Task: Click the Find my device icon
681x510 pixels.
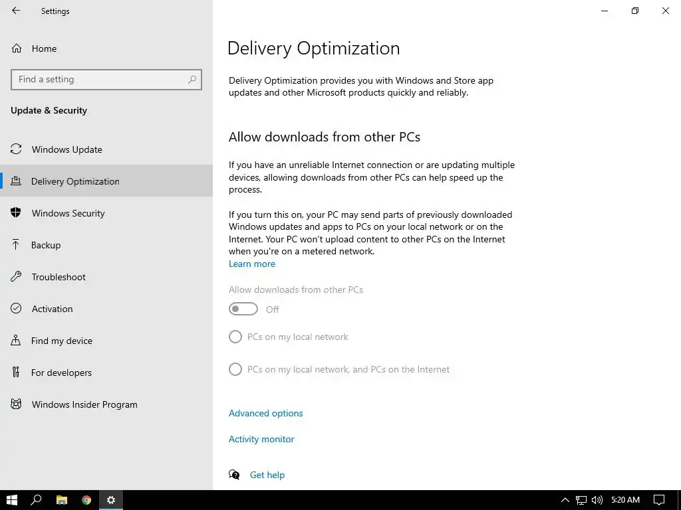Action: (16, 340)
